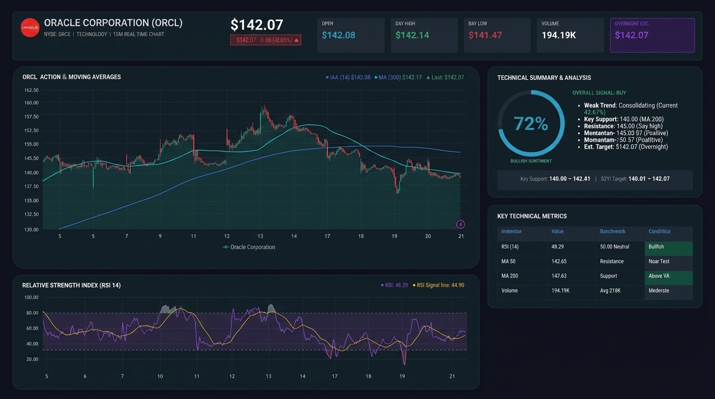Image resolution: width=715 pixels, height=399 pixels.
Task: Open the Overnight Exc. purple card
Action: pyautogui.click(x=652, y=35)
